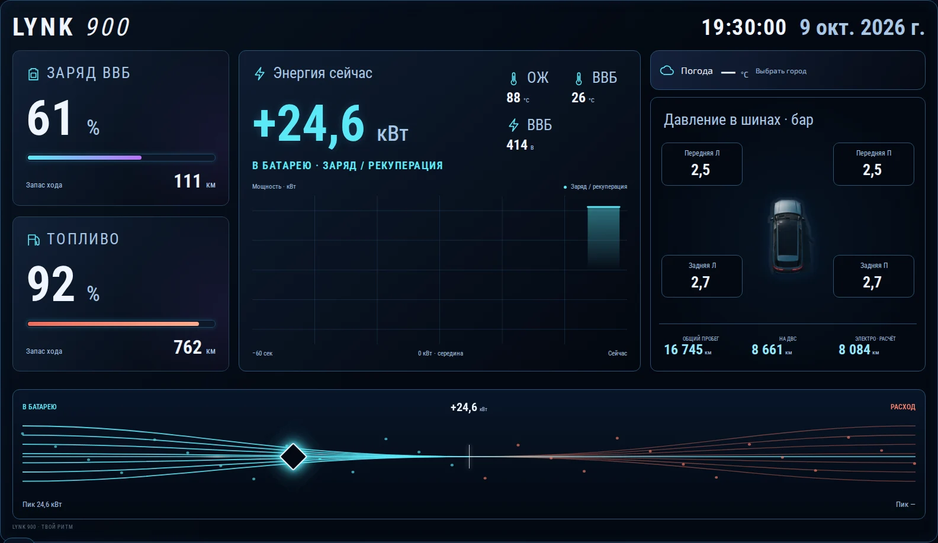
Task: Click the ЭЛЕКТРО · РАСЧЁТ 8 084 км value
Action: 859,350
